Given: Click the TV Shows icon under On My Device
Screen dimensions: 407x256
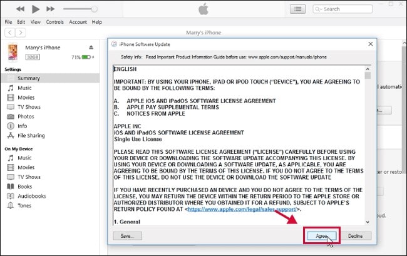Looking at the screenshot, I should [11, 177].
